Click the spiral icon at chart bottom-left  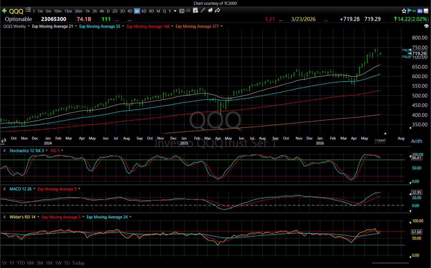coord(4,141)
